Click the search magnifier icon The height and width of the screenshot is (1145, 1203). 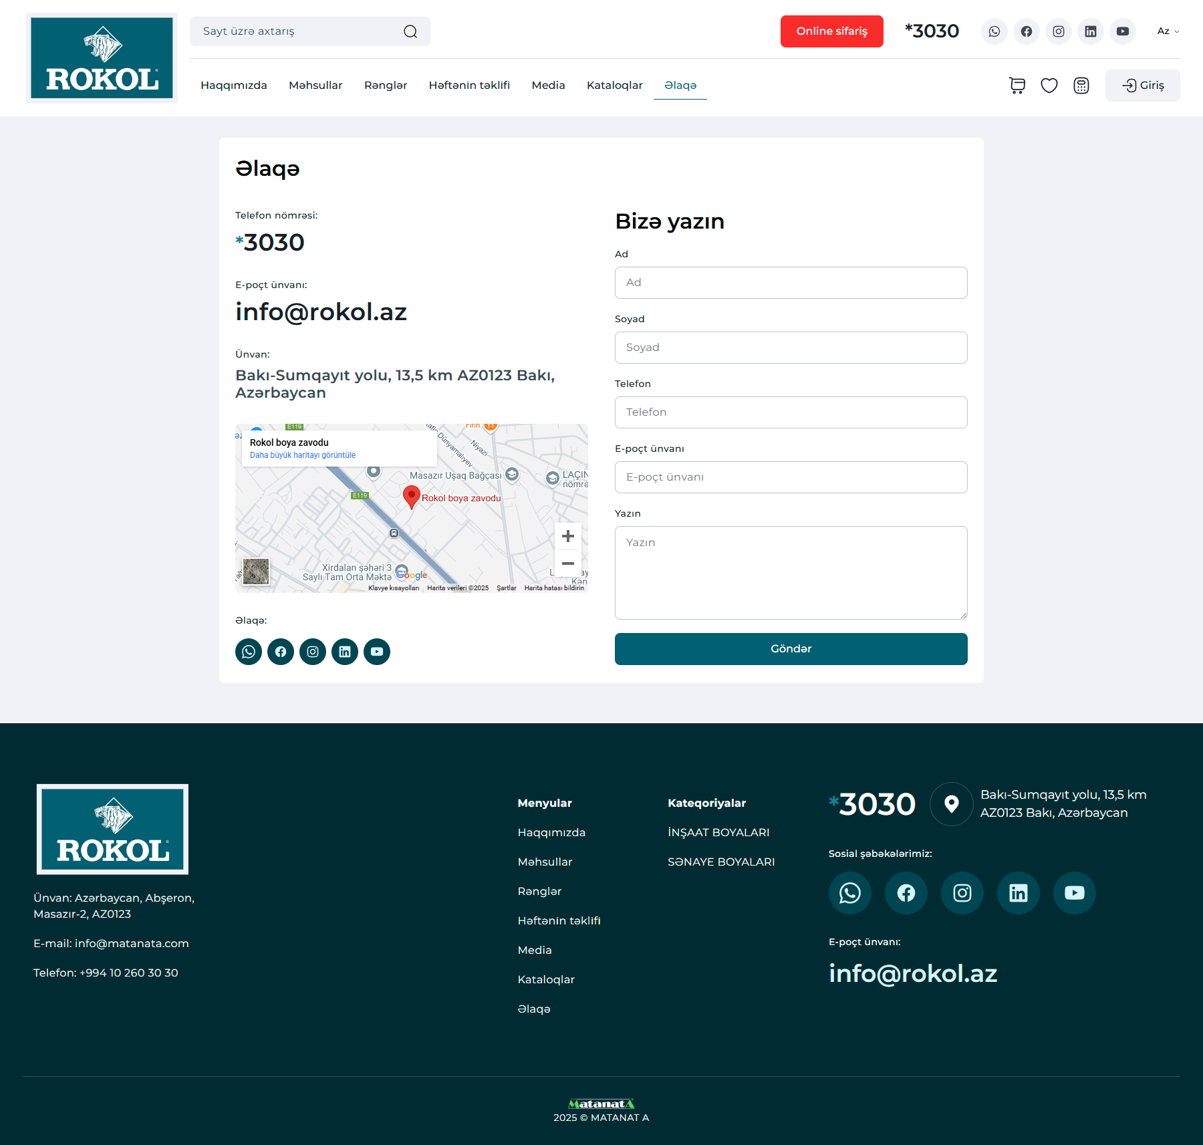(x=410, y=31)
